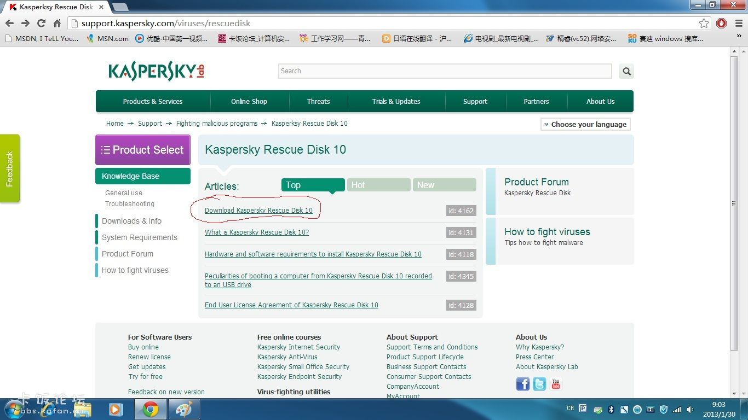Open the Kaspersky Internet Security course link

pyautogui.click(x=298, y=347)
